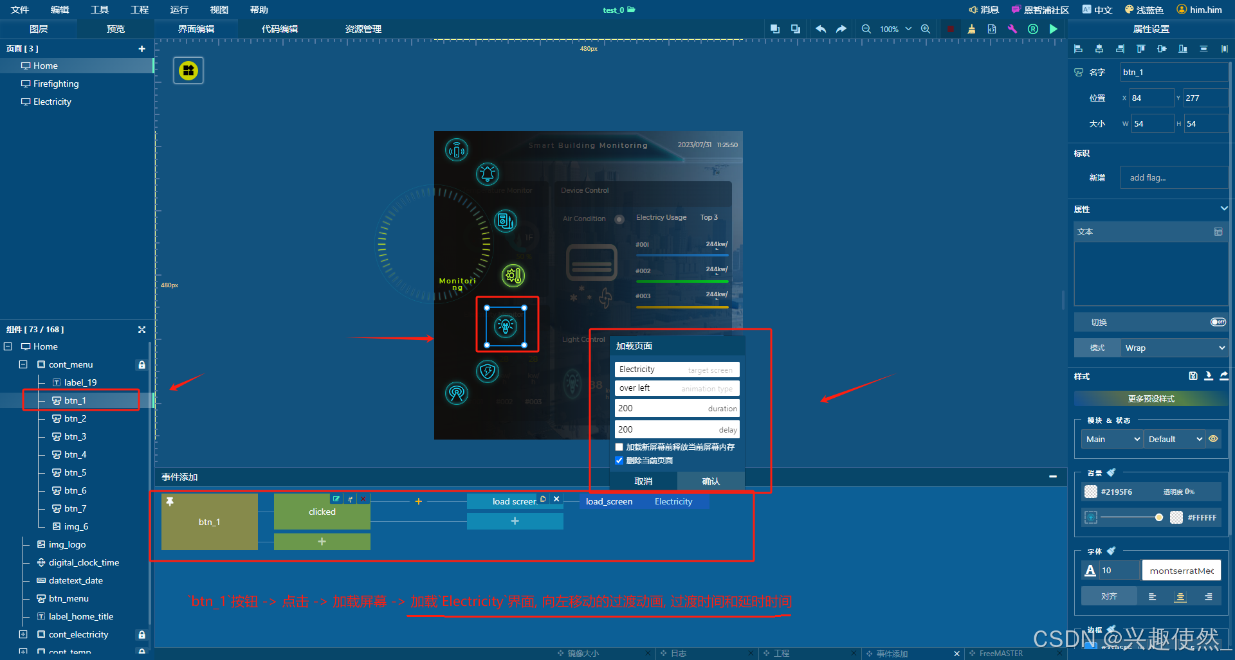Add a new page with the plus icon
This screenshot has height=660, width=1235.
(142, 49)
